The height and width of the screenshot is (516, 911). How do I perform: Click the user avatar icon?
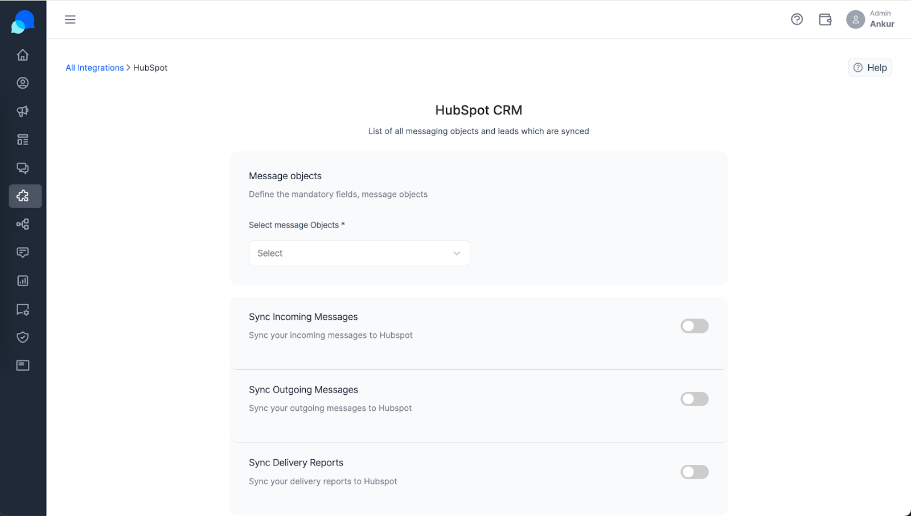pos(855,19)
